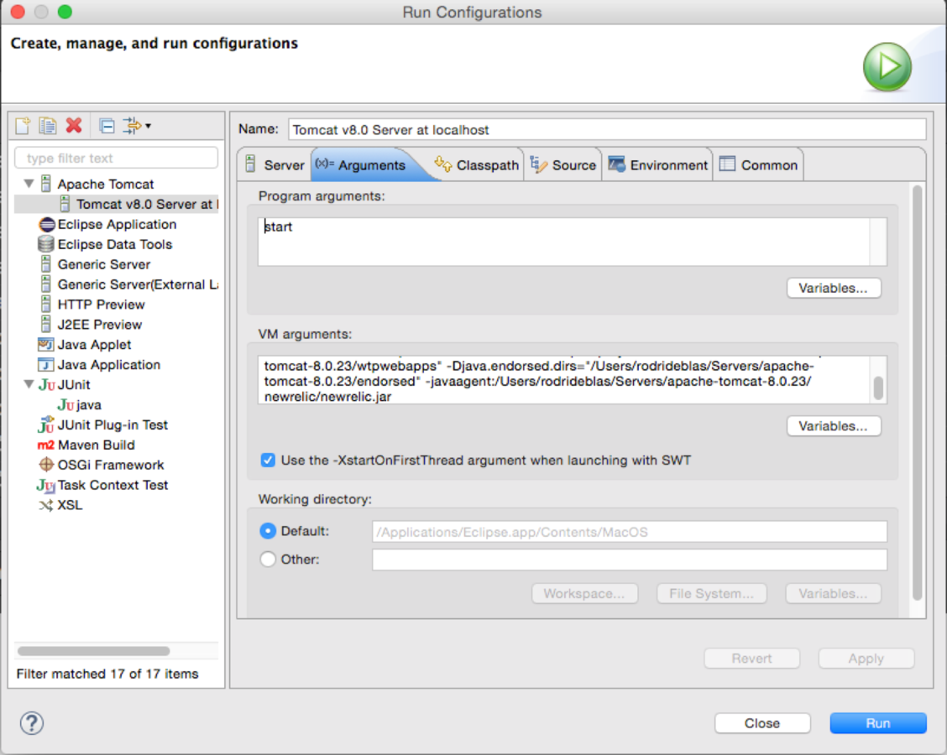
Task: Click the Task Context Test icon
Action: point(46,485)
